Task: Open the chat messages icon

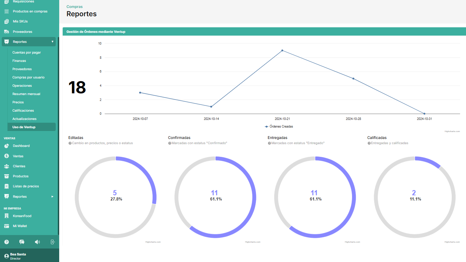Action: coord(22,242)
